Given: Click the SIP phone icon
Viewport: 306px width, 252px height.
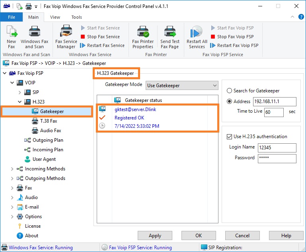Looking at the screenshot, I should [27, 92].
